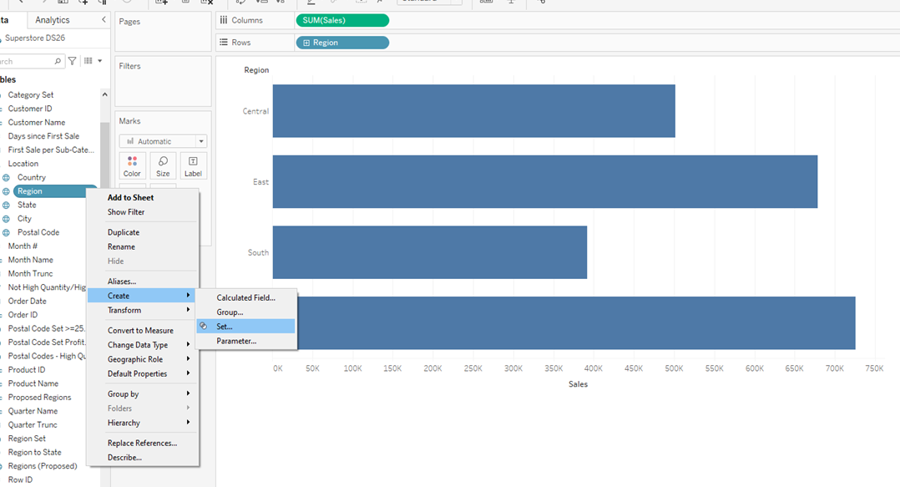
Task: Click the filter icon in the Data pane
Action: point(73,61)
